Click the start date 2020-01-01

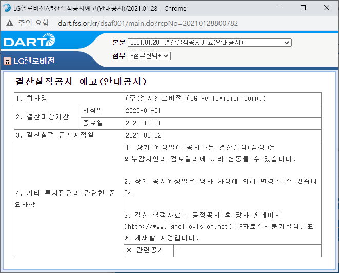tap(143, 111)
